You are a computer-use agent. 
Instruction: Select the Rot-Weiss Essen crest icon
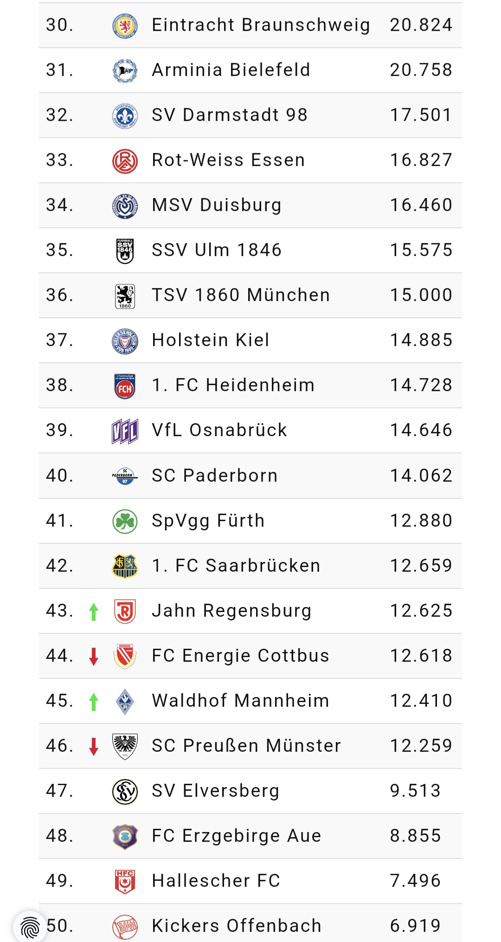coord(125,161)
